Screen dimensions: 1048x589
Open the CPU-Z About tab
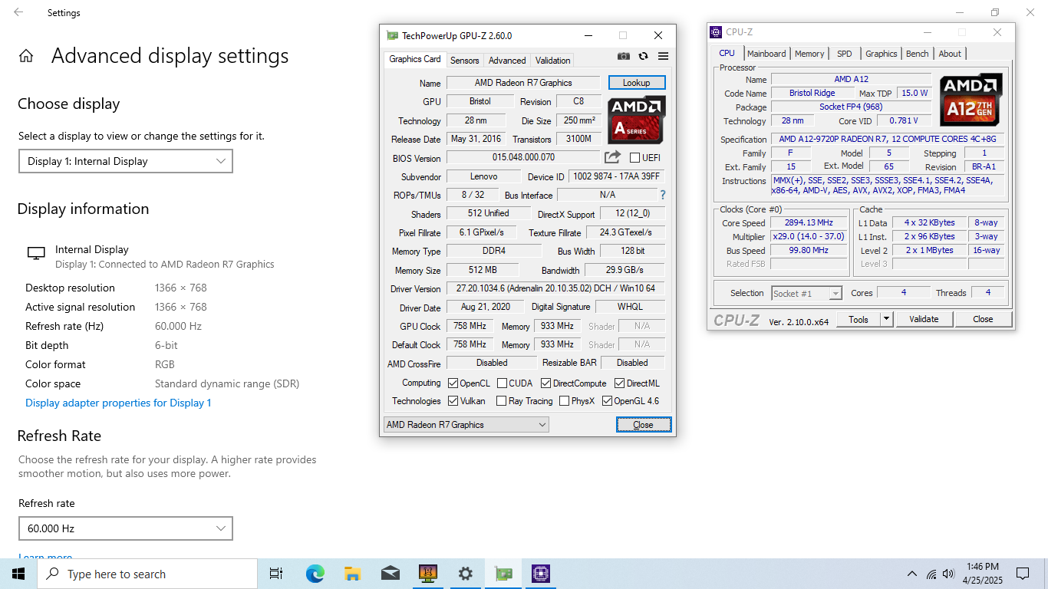[950, 54]
